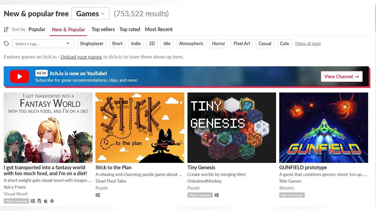This screenshot has height=211, width=376.
Task: Click the Puzzle genre under Tiny Genesis
Action: coord(193,188)
